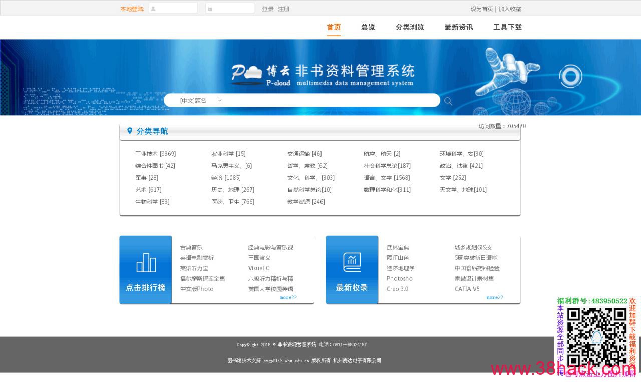
Task: Open category 哲学、宗教 [62]
Action: 307,166
